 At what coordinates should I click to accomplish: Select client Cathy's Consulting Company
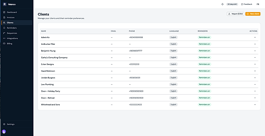click(54, 58)
